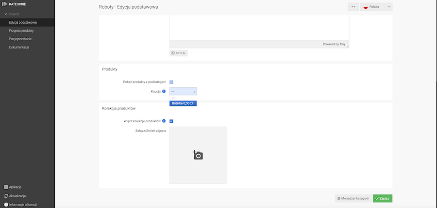
Task: Click the Powrót back arrow
Action: pyautogui.click(x=5, y=14)
